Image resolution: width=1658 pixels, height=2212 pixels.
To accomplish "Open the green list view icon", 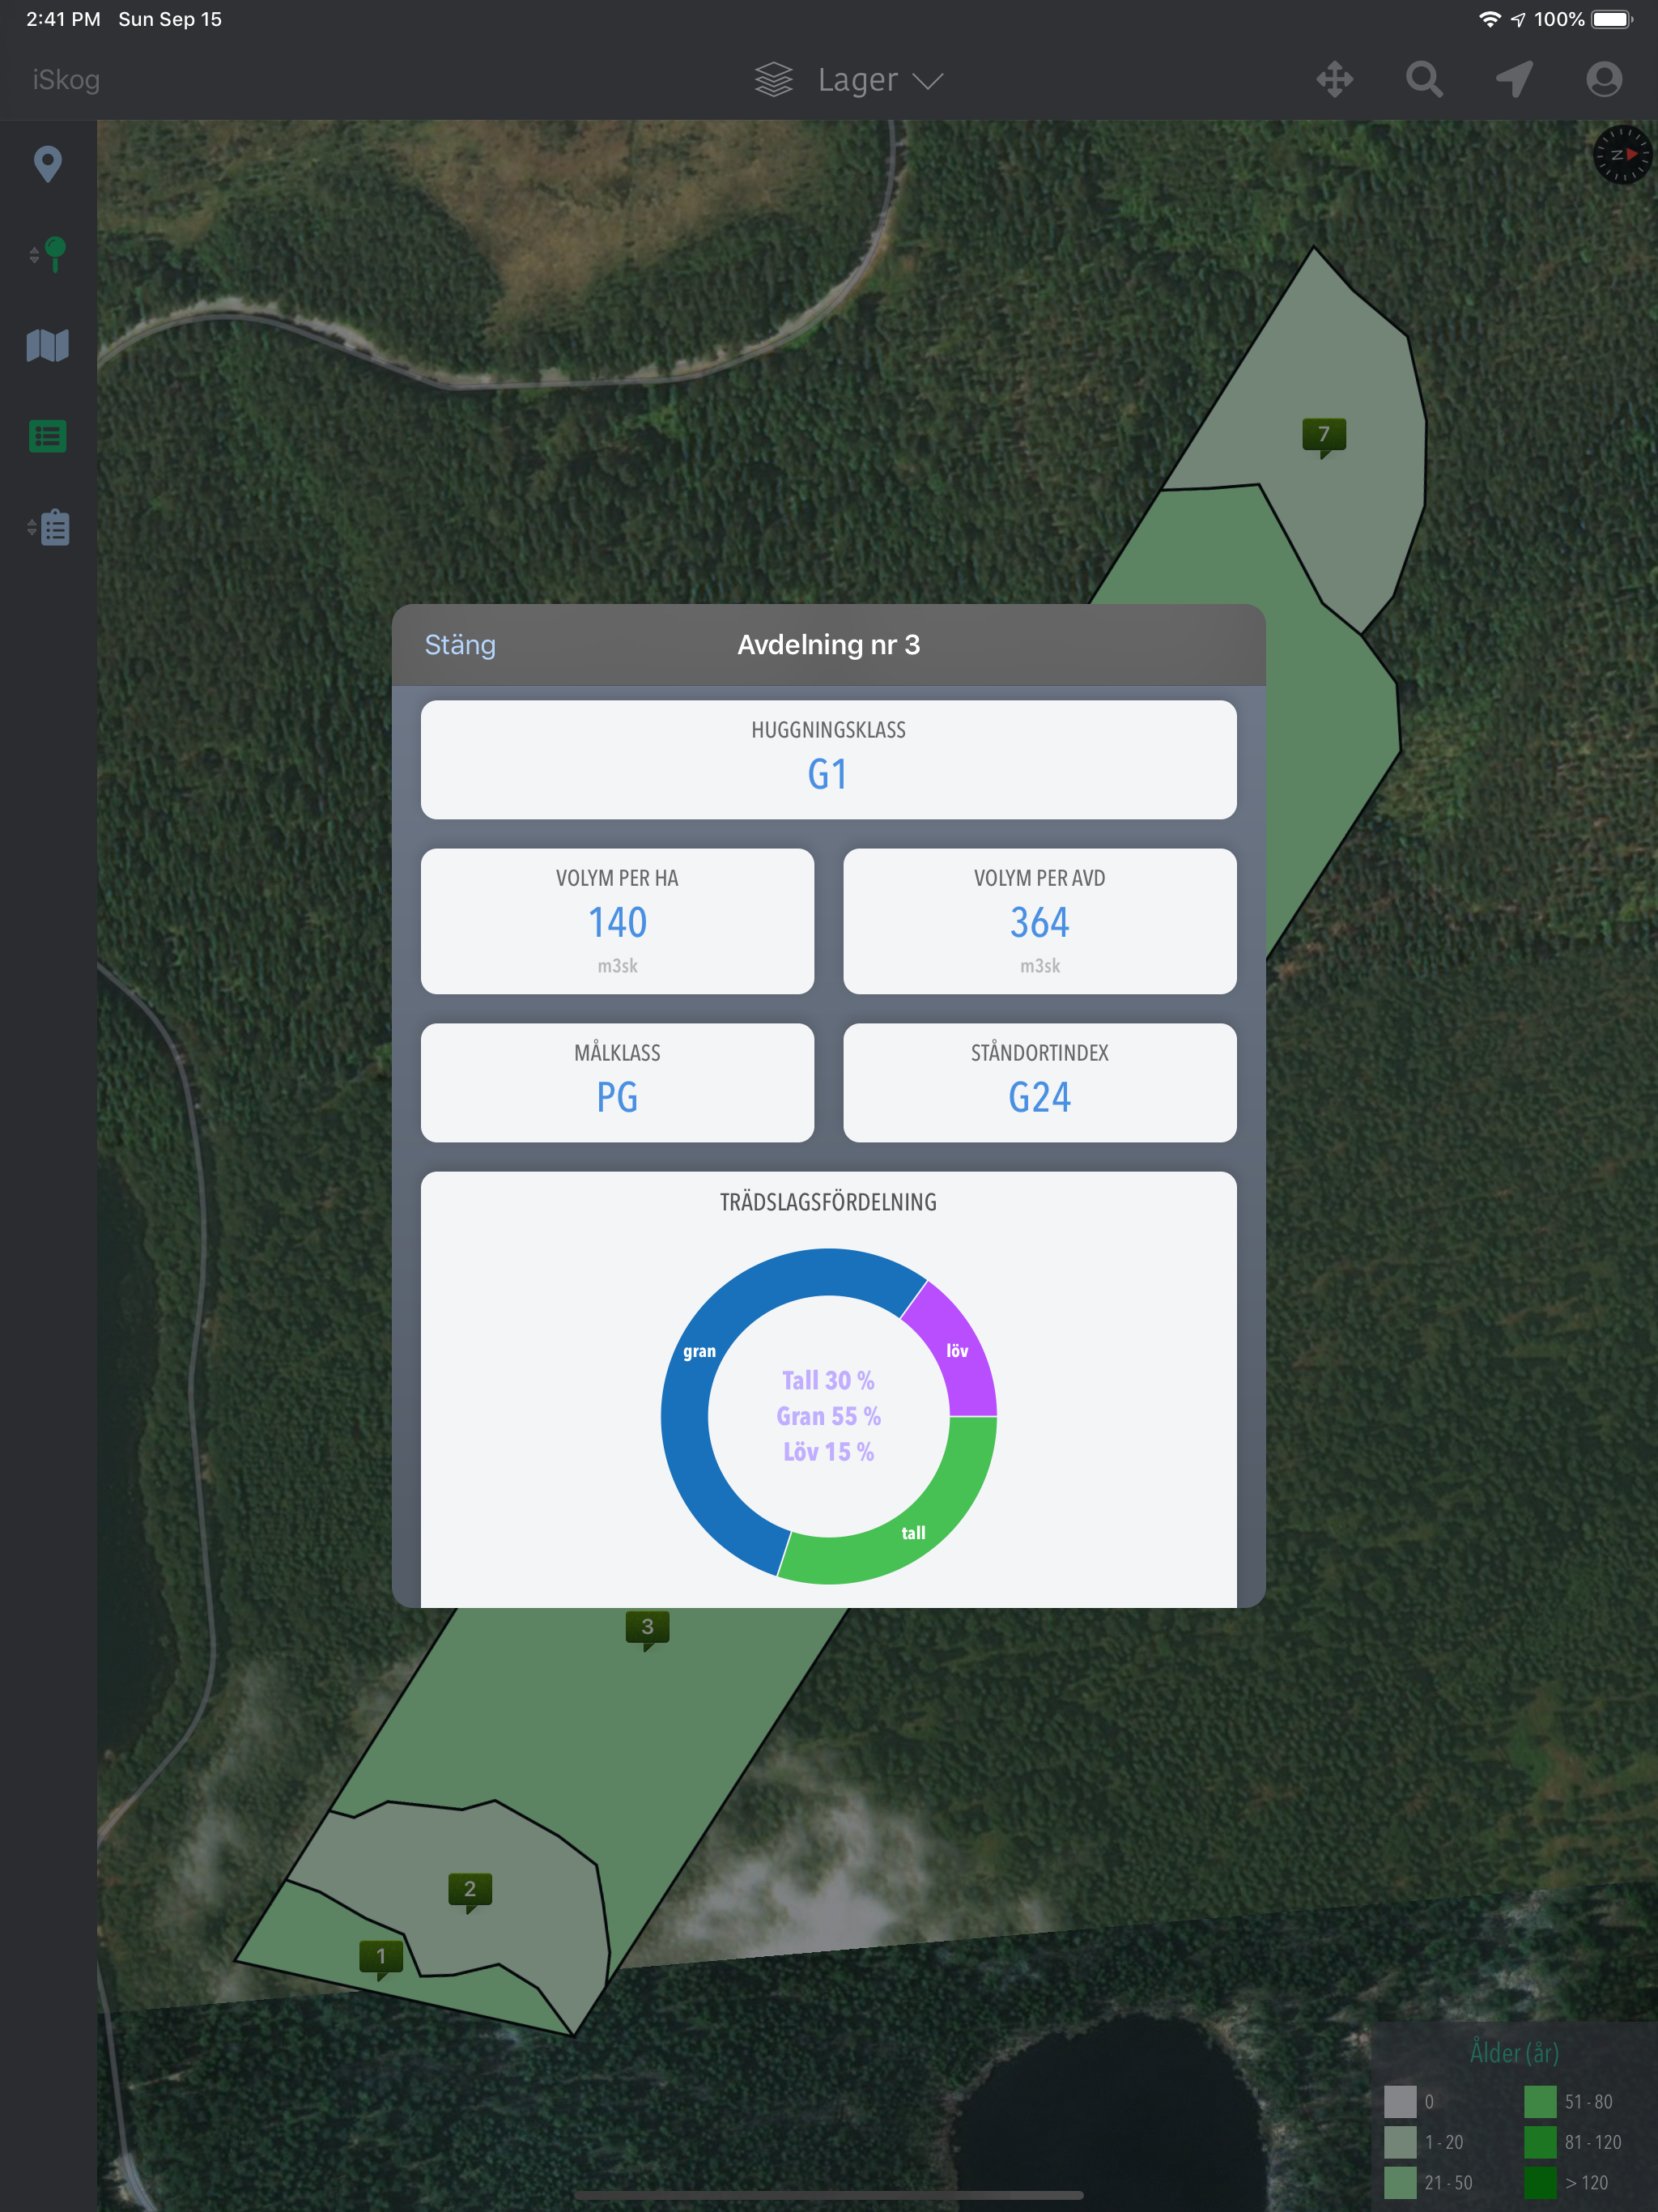I will (48, 436).
